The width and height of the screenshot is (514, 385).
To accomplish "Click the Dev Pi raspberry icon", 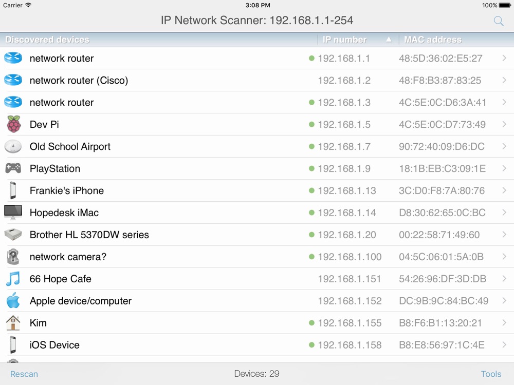I will 14,124.
